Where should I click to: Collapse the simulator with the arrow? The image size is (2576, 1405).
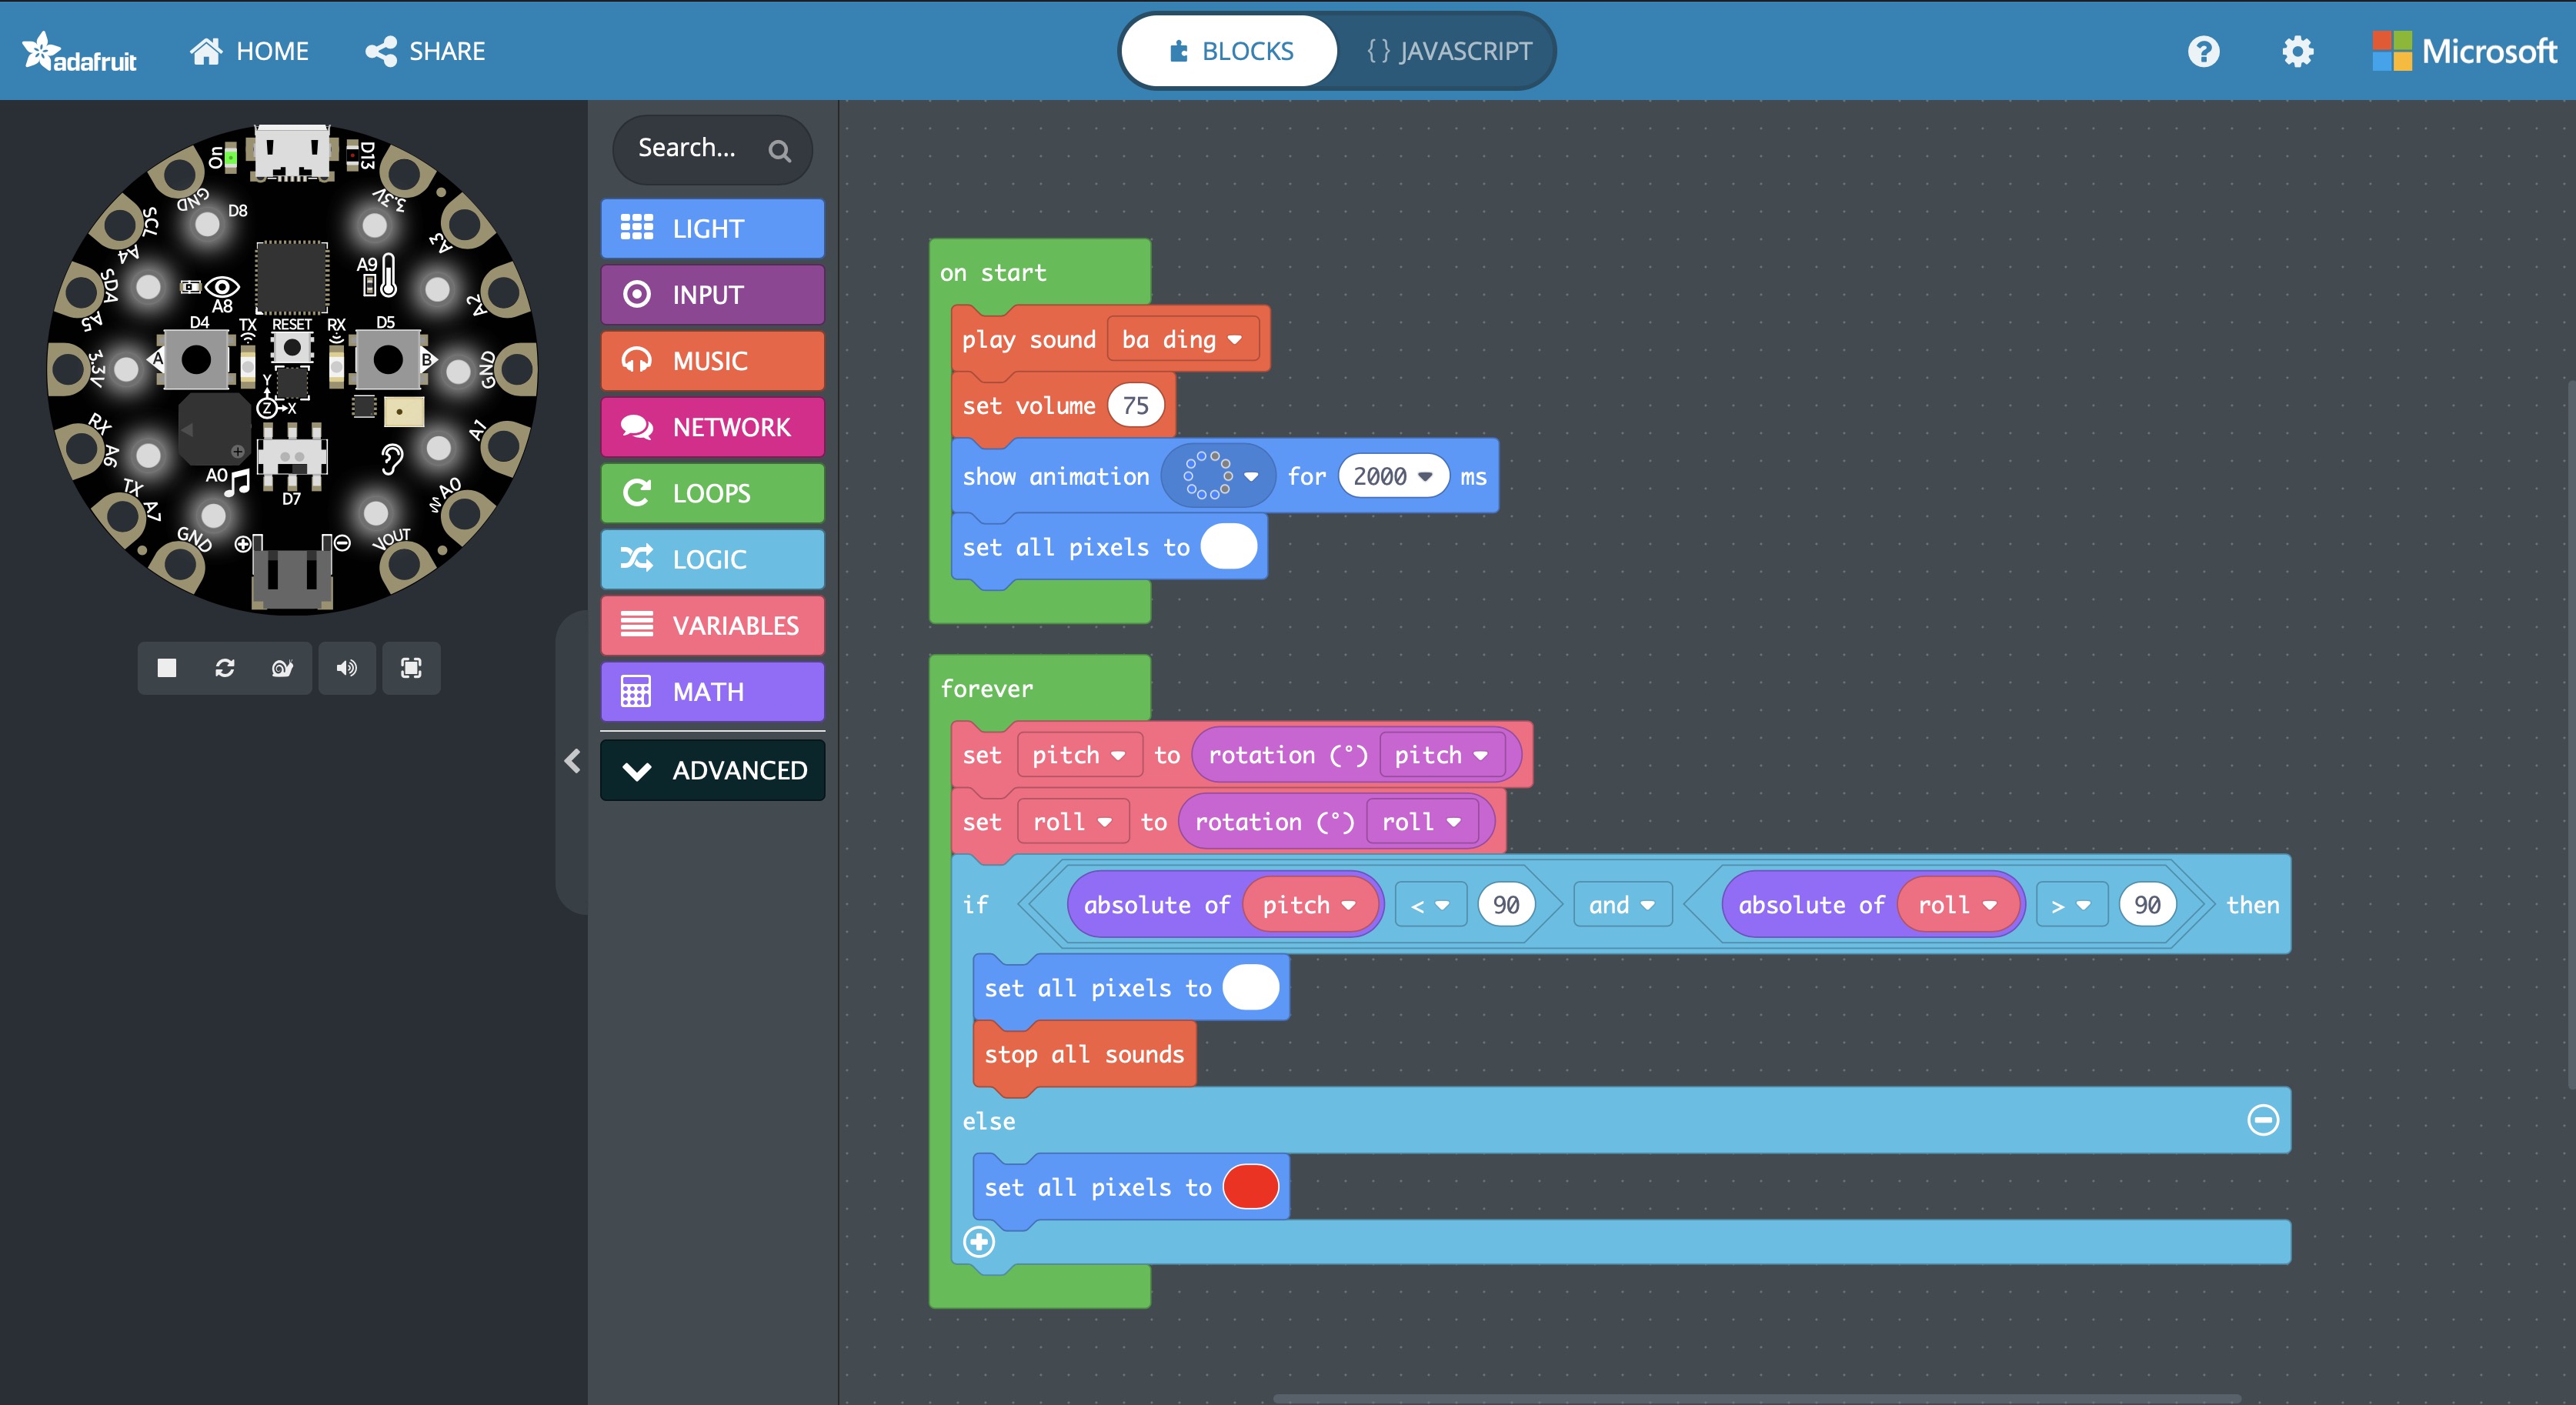(572, 761)
